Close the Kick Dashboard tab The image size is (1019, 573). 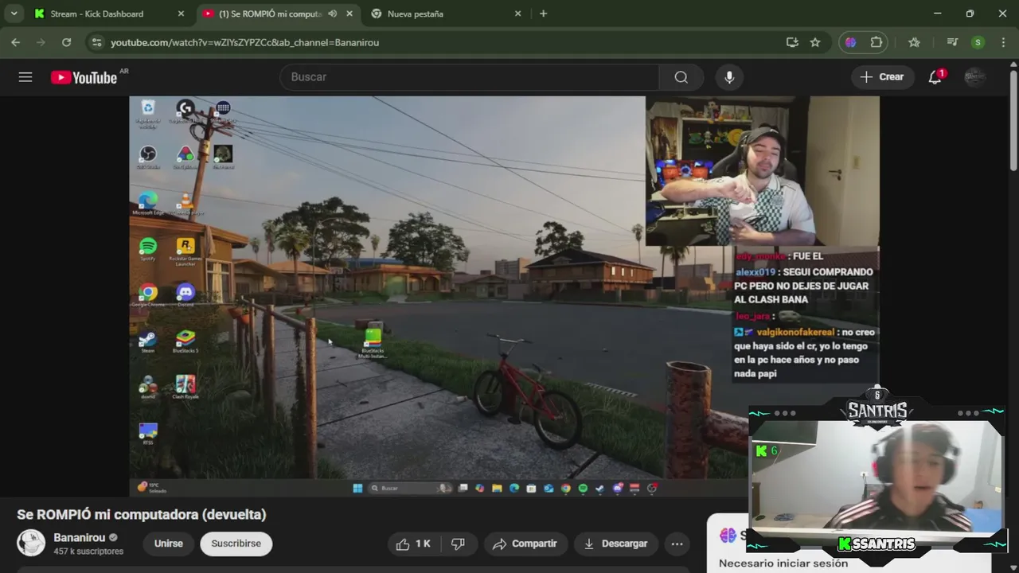[x=181, y=14]
